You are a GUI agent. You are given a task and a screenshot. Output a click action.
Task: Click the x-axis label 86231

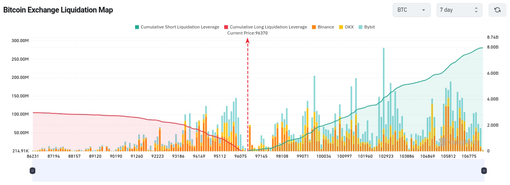point(33,156)
